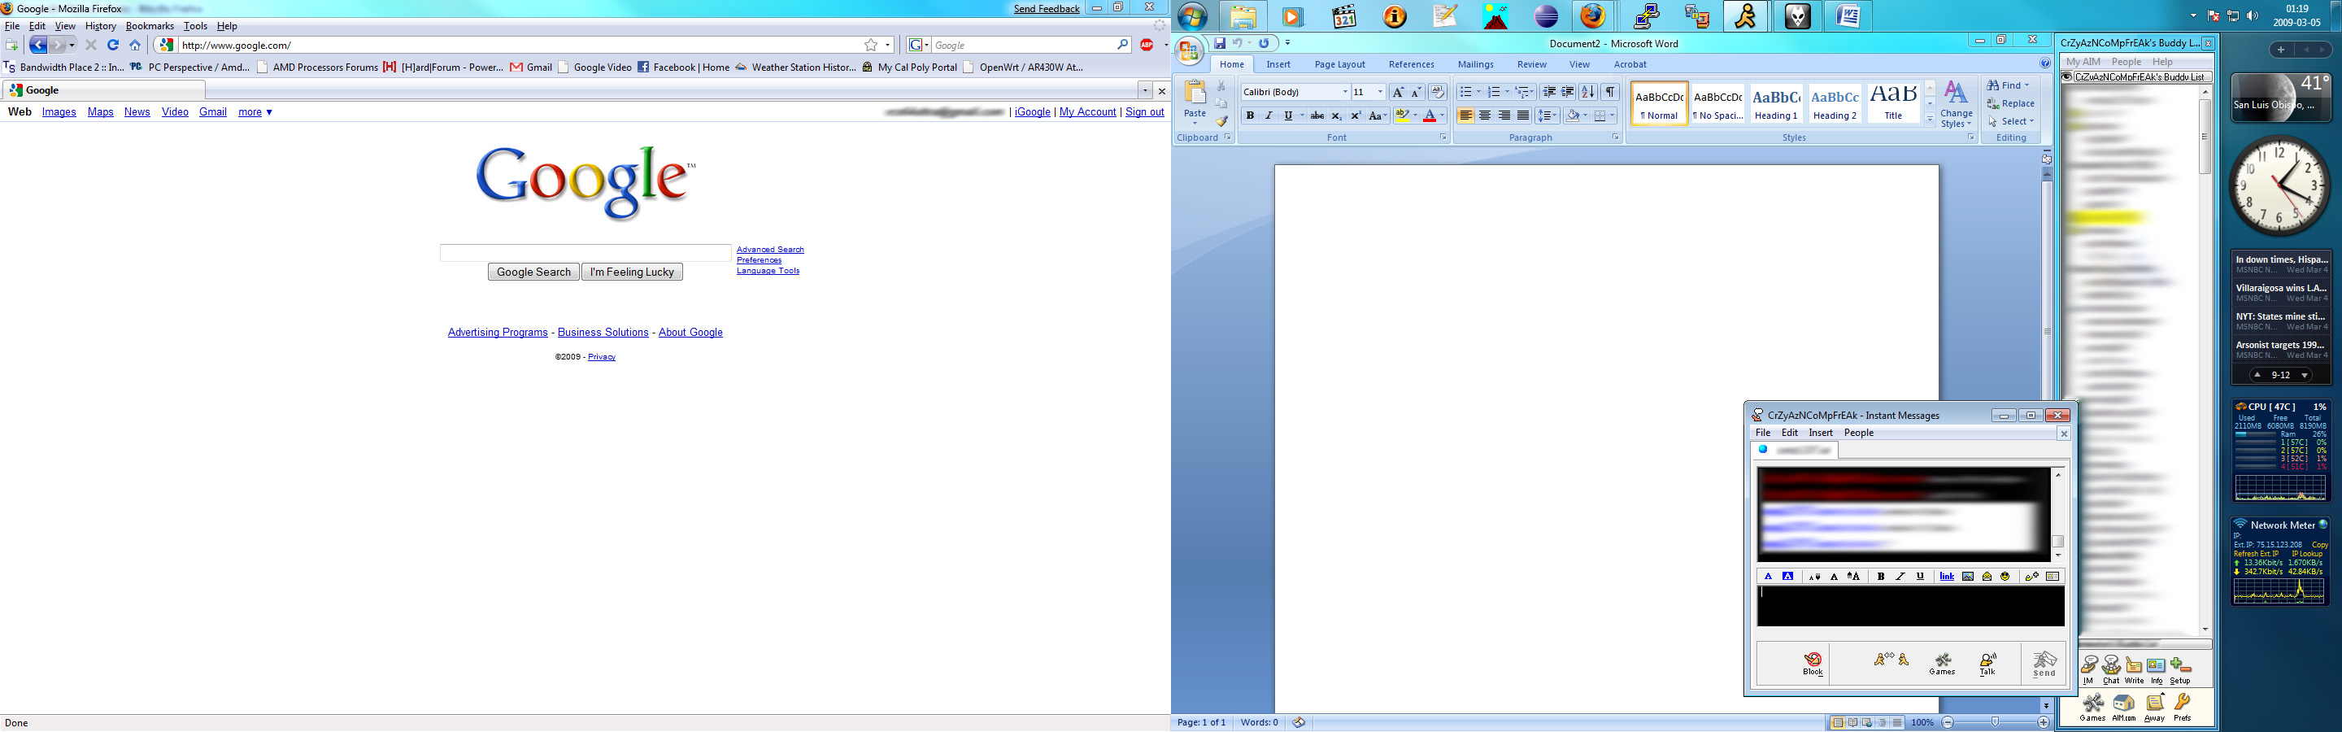
Task: Open the Bookmarks menu in Firefox
Action: pyautogui.click(x=149, y=26)
